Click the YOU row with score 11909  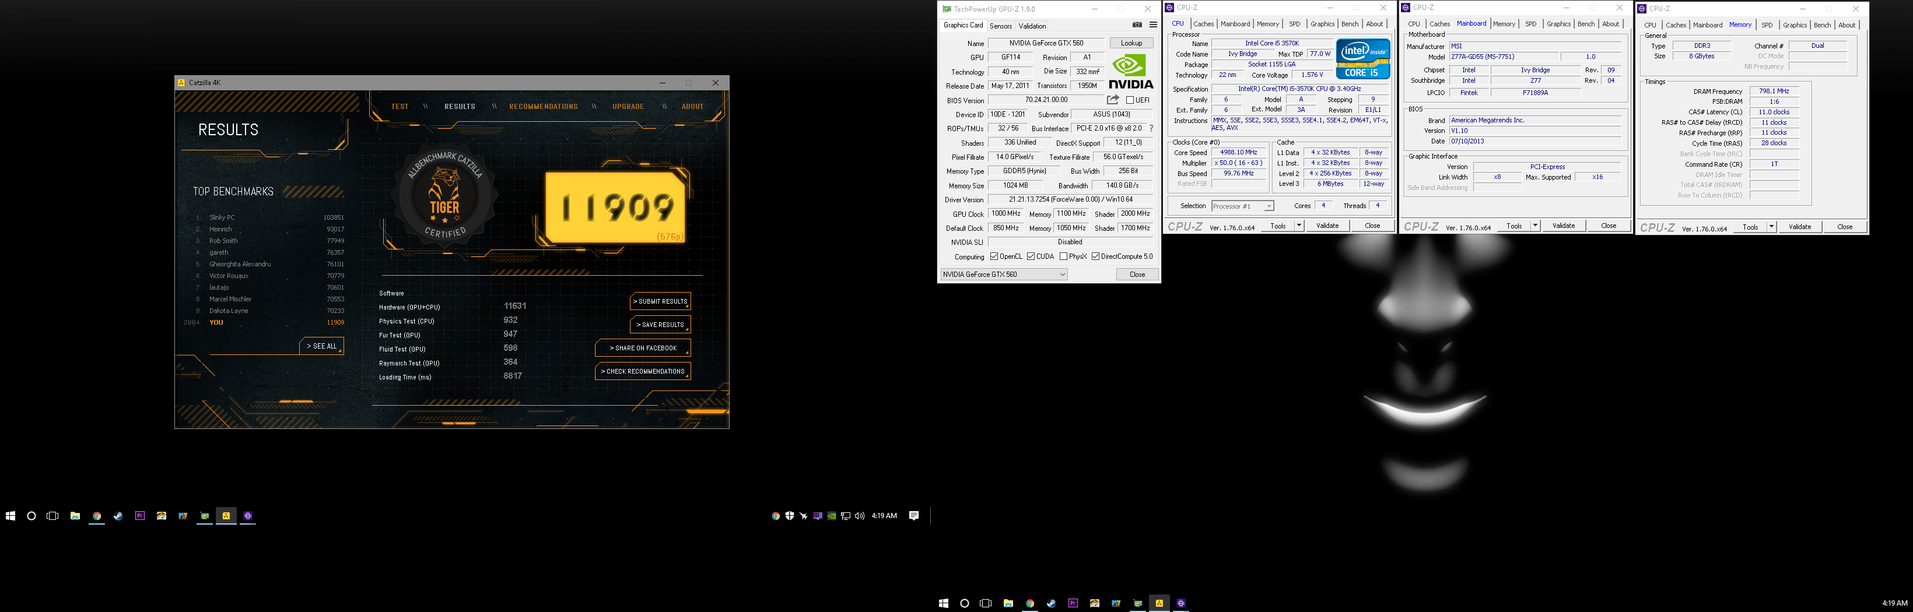pyautogui.click(x=264, y=323)
